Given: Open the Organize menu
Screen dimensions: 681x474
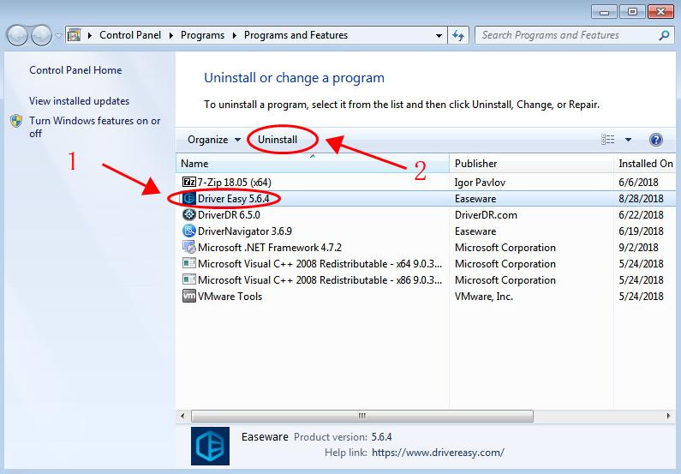Looking at the screenshot, I should click(x=213, y=140).
